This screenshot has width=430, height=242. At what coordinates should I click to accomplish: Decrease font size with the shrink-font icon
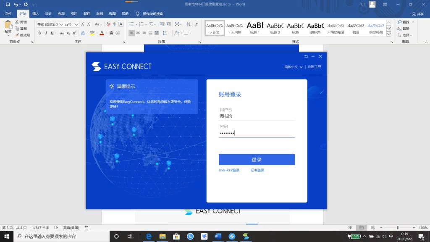(89, 24)
